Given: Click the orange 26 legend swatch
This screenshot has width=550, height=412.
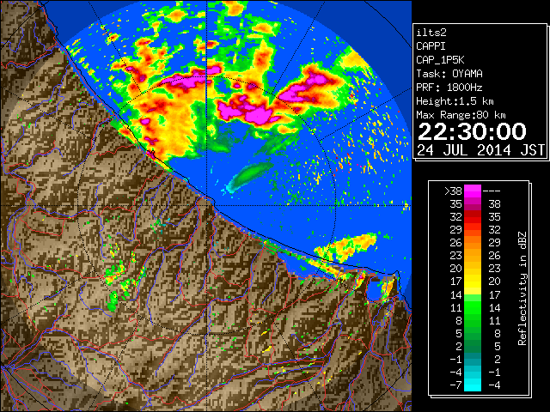Looking at the screenshot, I should pyautogui.click(x=473, y=243).
